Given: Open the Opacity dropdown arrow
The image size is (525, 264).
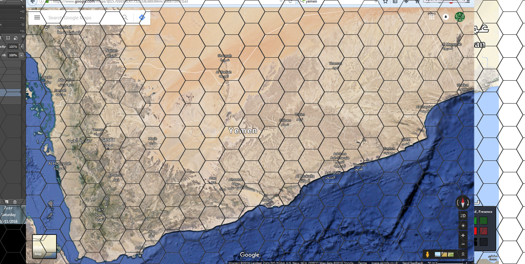Looking at the screenshot, I should [x=22, y=47].
